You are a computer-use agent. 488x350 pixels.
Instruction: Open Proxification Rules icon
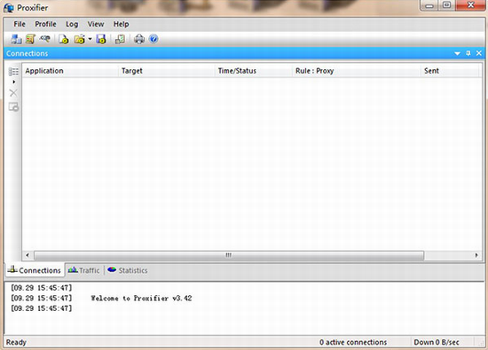click(x=30, y=39)
